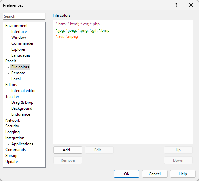Open Drag & Drop transfer settings
Screen dimensions: 199x181
pos(22,102)
